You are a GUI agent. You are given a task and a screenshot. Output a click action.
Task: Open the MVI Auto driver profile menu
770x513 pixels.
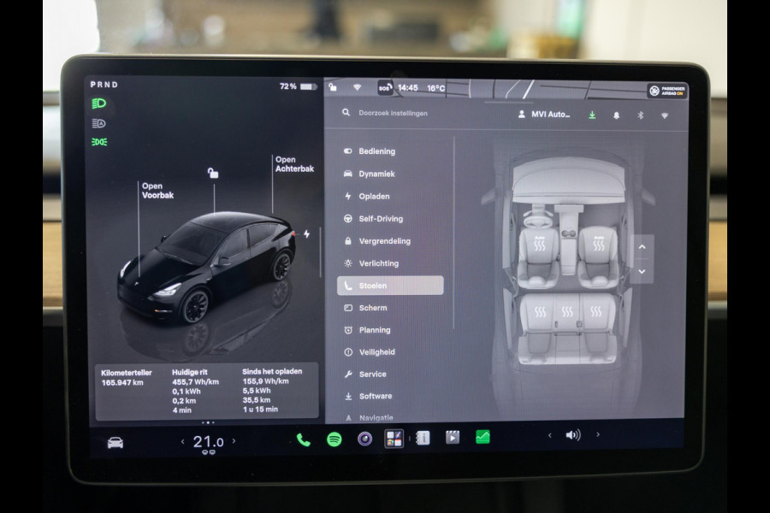point(544,115)
